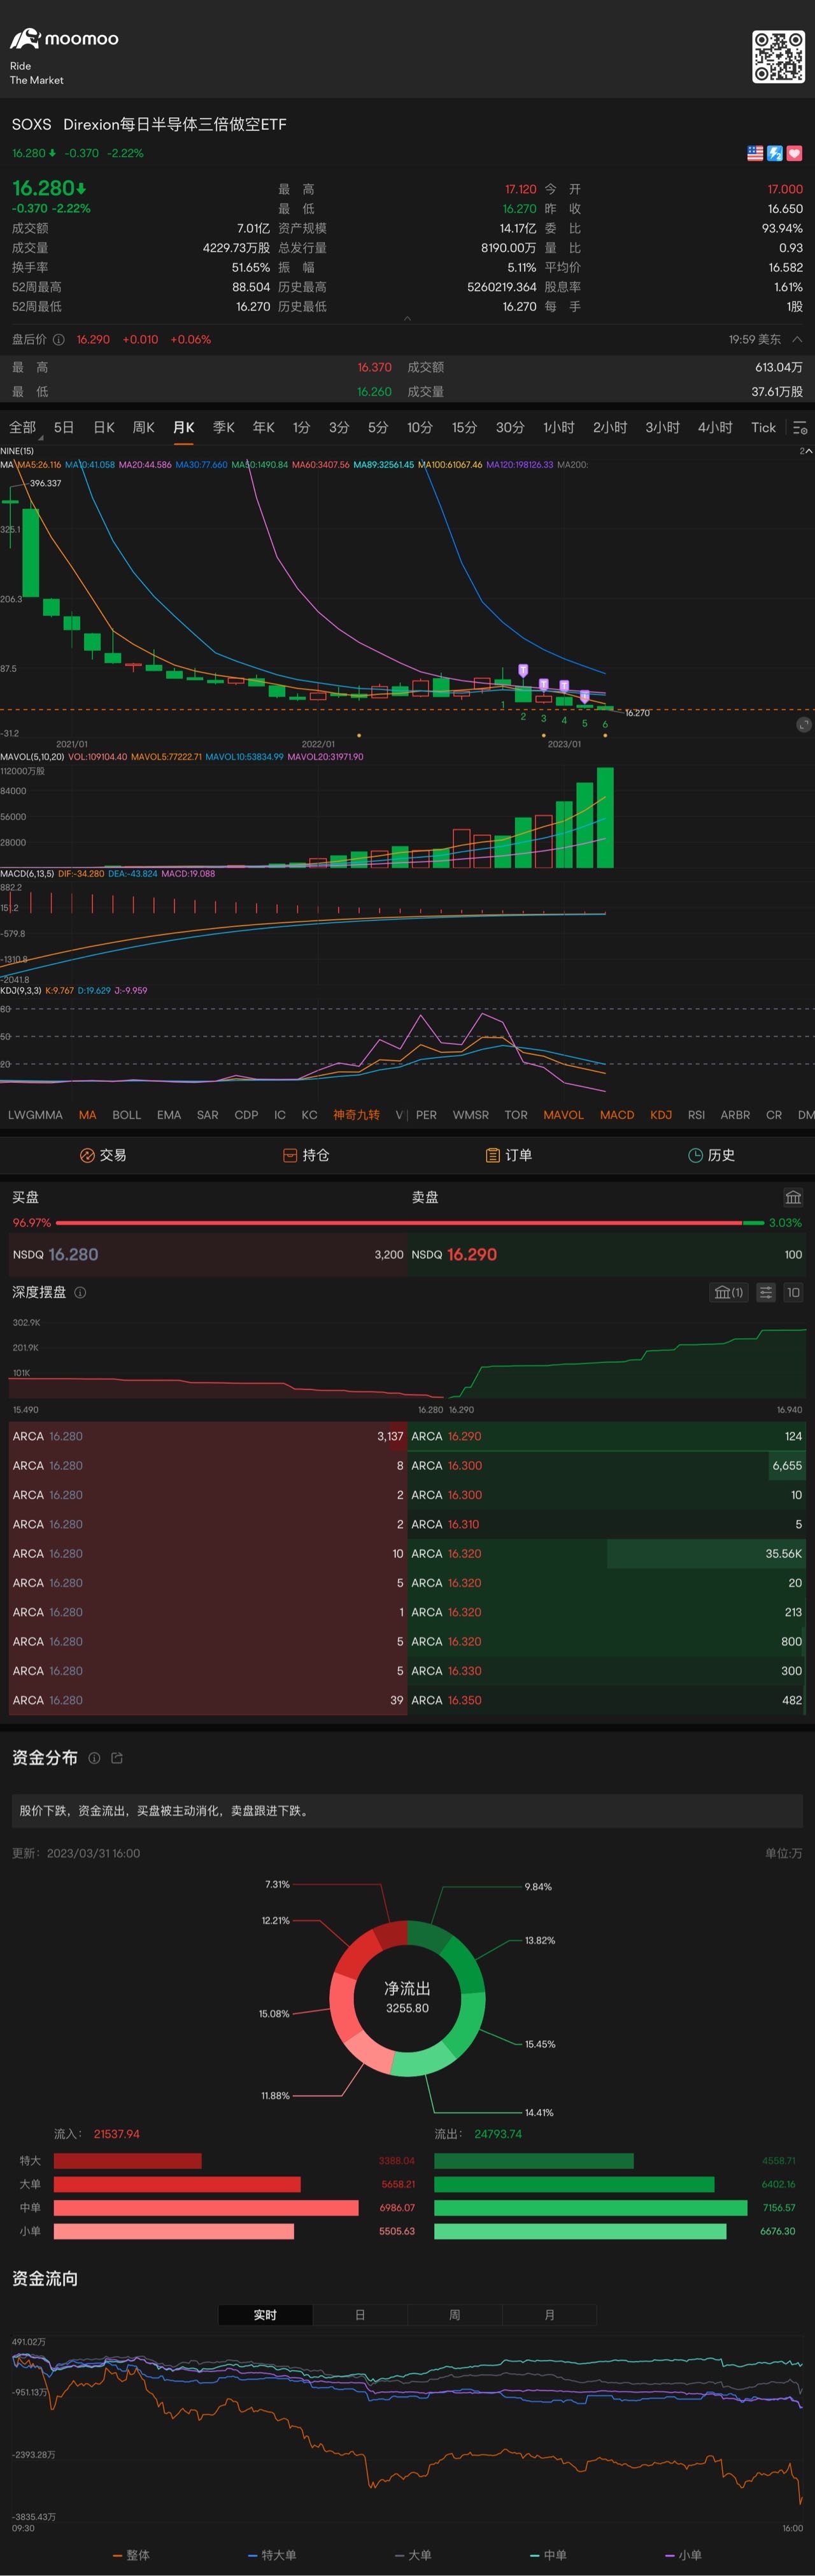Open the 持仓 positions button
This screenshot has width=815, height=2576.
click(x=306, y=1155)
